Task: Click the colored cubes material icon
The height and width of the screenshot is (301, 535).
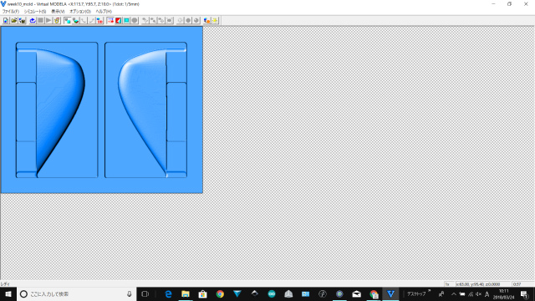Action: coord(99,20)
